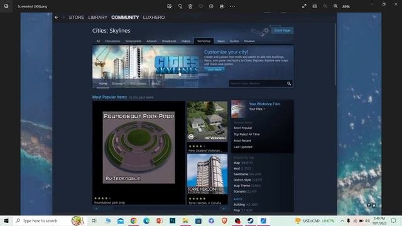Screen dimensions: 402x226
Task: Browse Most Popular items link
Action: 243,128
